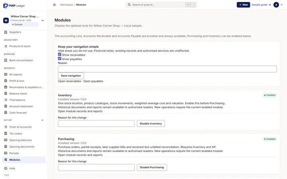This screenshot has width=287, height=179.
Task: Click the Chart of accounts list icon
Action: 6,127
